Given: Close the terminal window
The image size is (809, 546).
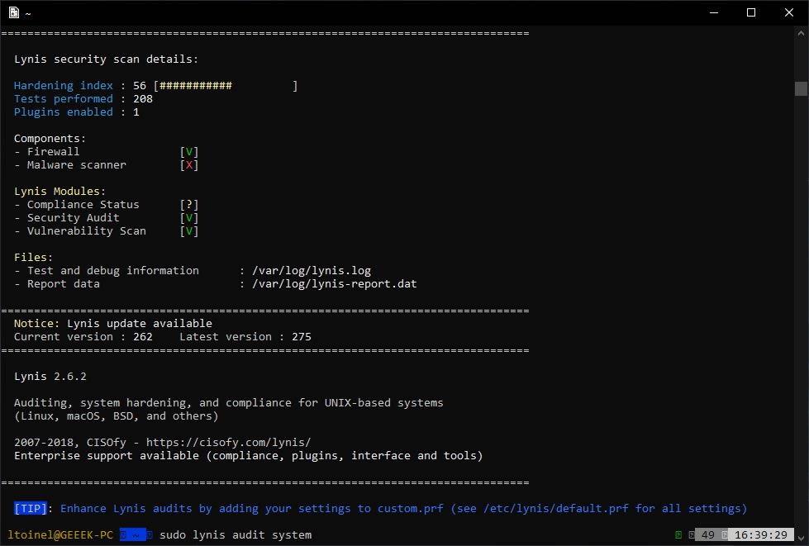Looking at the screenshot, I should pos(789,12).
